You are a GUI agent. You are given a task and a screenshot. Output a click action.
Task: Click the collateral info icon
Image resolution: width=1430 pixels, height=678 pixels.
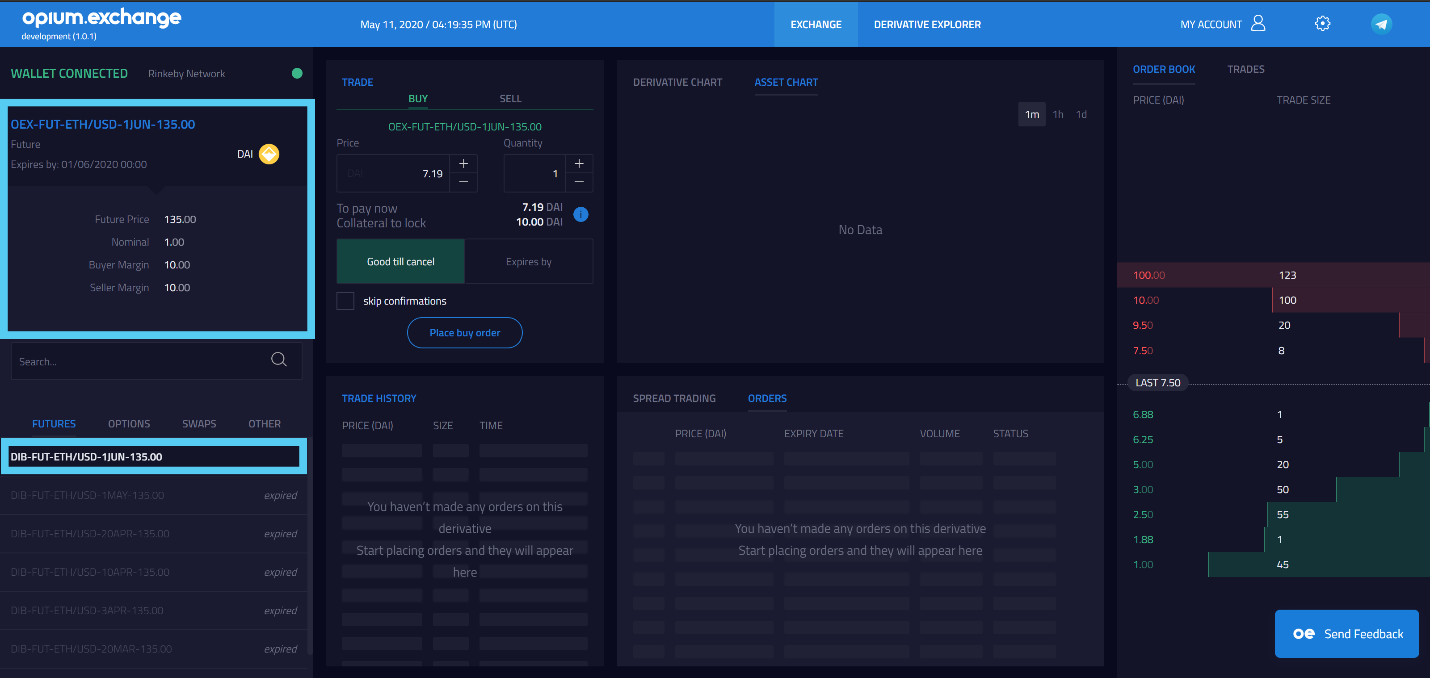(x=580, y=215)
